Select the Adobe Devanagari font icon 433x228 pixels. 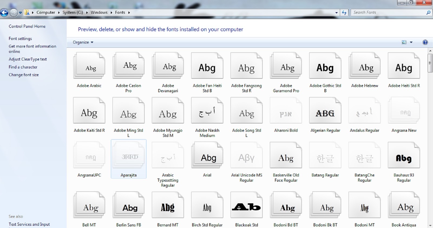pos(168,66)
